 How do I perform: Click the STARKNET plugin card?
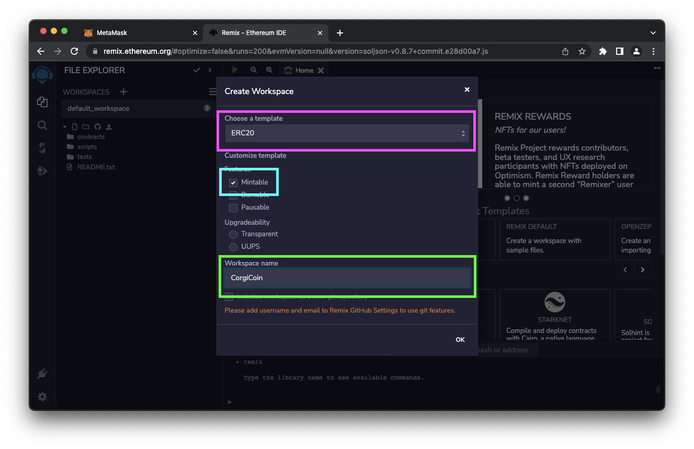pyautogui.click(x=555, y=314)
